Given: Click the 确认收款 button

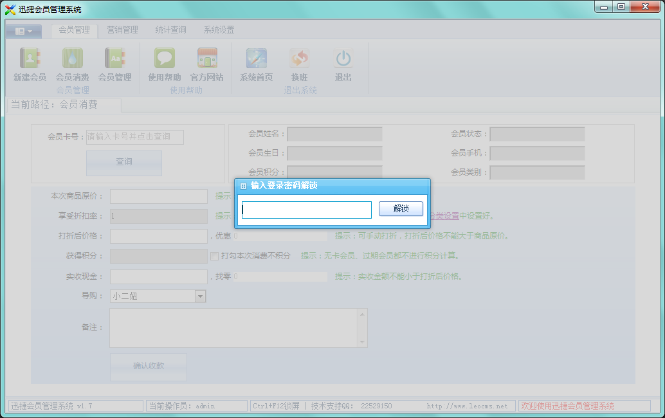Looking at the screenshot, I should tap(149, 367).
